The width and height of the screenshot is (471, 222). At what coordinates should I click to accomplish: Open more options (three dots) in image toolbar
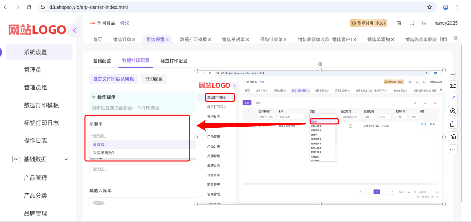tap(453, 149)
